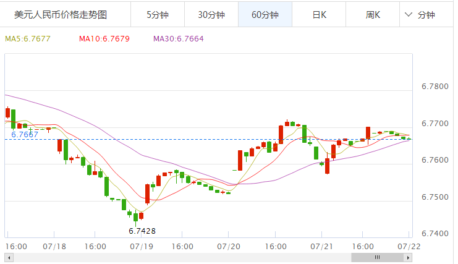Expand the 分钟 dropdown menu
Screen dimensions: 458x264
tap(420, 14)
